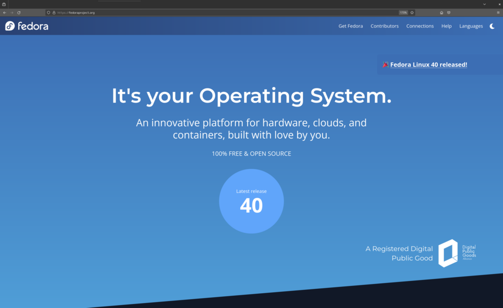Click the Latest release 40 circle
503x308 pixels.
point(251,201)
